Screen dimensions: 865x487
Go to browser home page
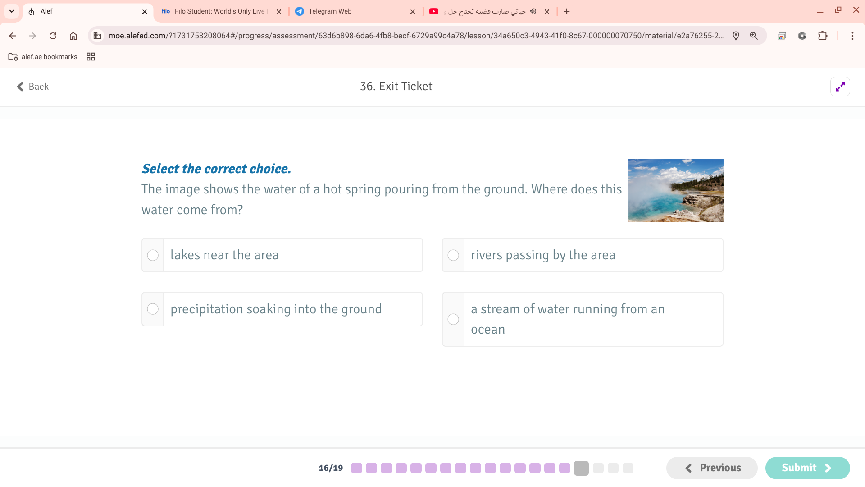coord(73,36)
